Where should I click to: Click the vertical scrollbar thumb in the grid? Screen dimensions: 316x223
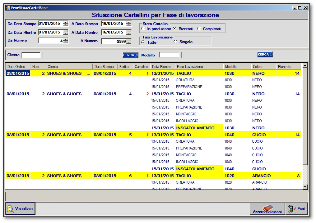click(x=305, y=116)
